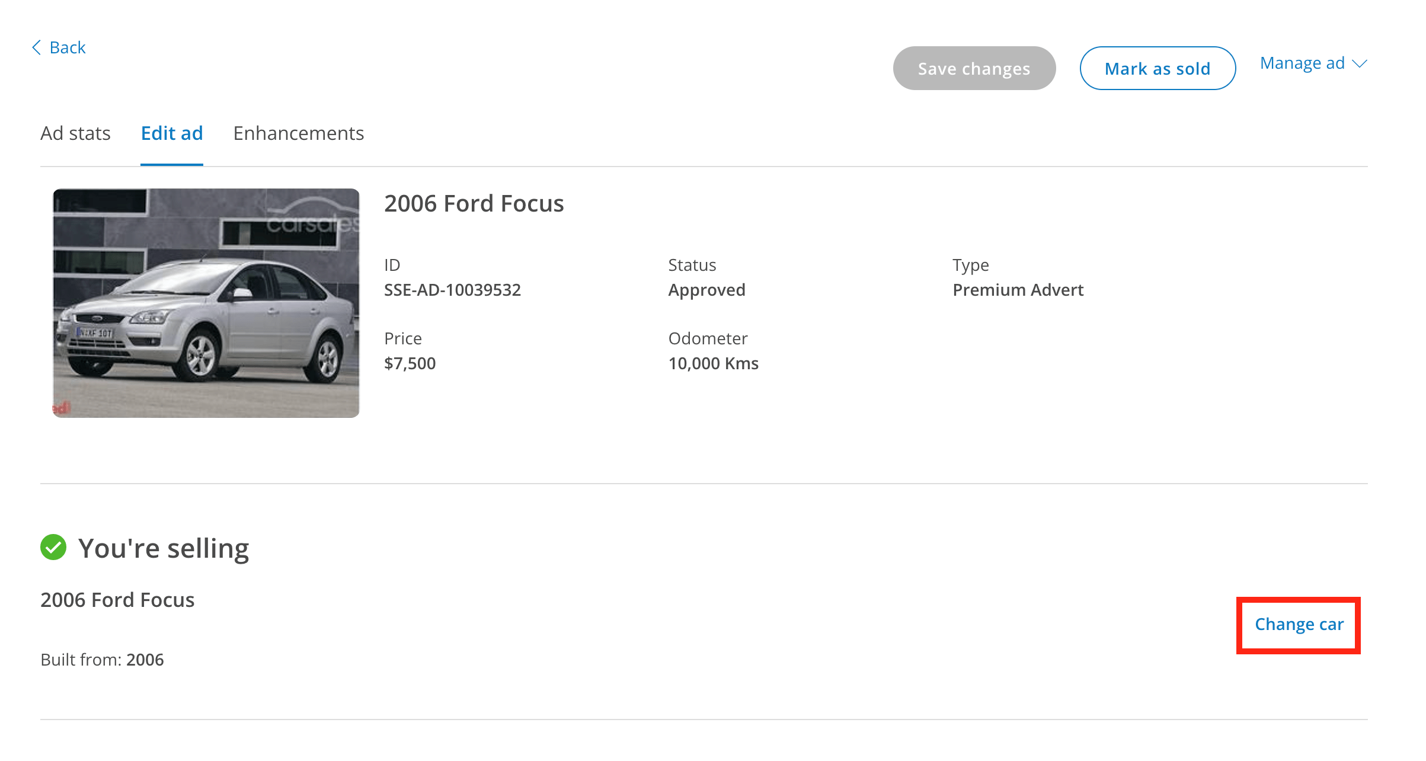
Task: Switch to the Ad stats tab
Action: tap(76, 134)
